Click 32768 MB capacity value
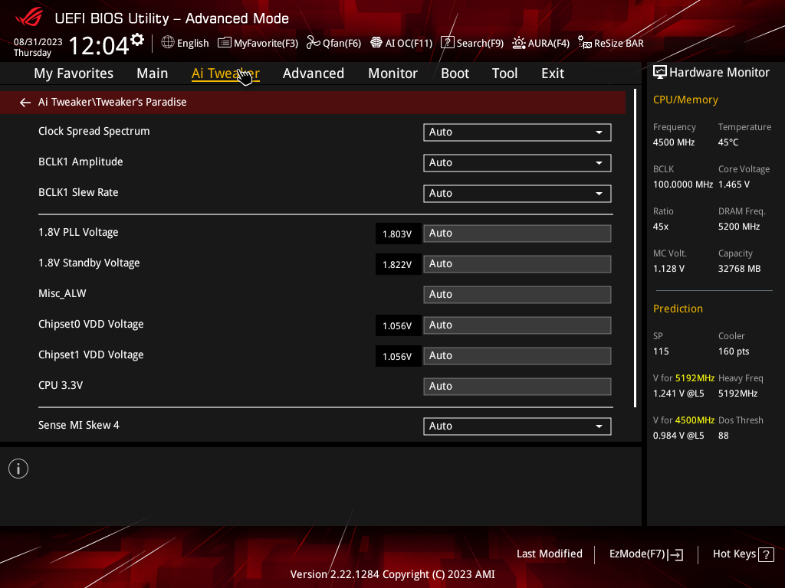 click(740, 269)
